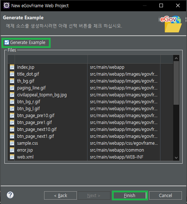Viewport: 187px width, 204px height.
Task: Uncheck the Generate Example checkbox
Action: coord(7,43)
